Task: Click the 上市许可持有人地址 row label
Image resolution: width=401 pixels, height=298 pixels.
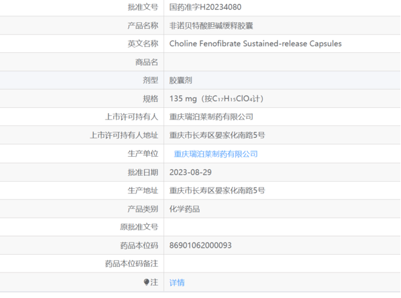Action: [124, 135]
